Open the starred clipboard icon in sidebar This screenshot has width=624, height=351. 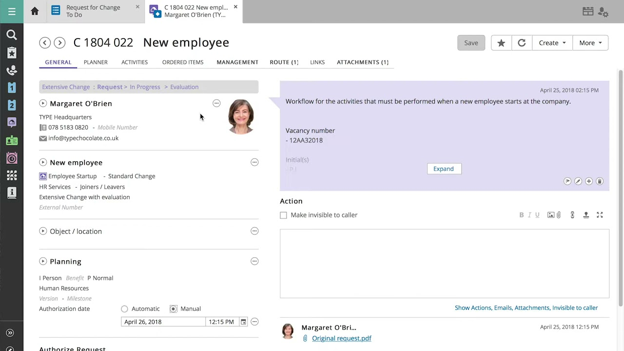coord(12,53)
